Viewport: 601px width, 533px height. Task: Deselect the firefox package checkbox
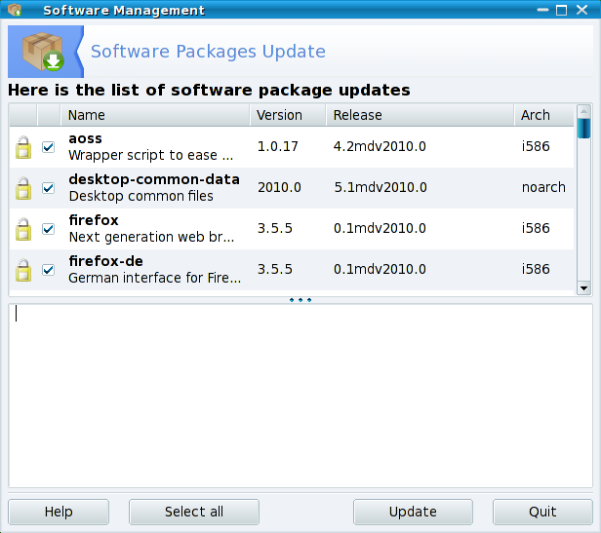pyautogui.click(x=49, y=229)
